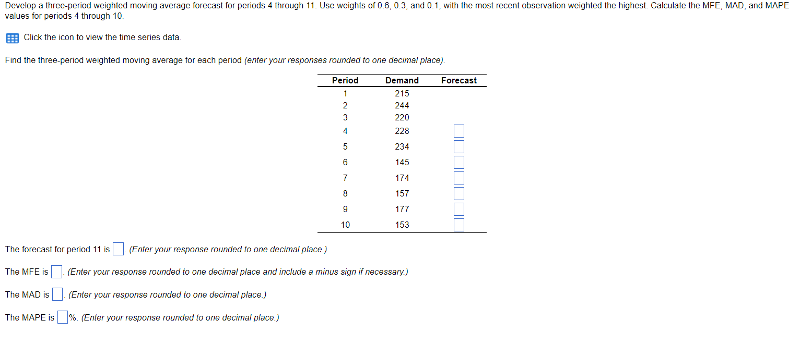Click the MAPE percentage answer box

(x=62, y=317)
